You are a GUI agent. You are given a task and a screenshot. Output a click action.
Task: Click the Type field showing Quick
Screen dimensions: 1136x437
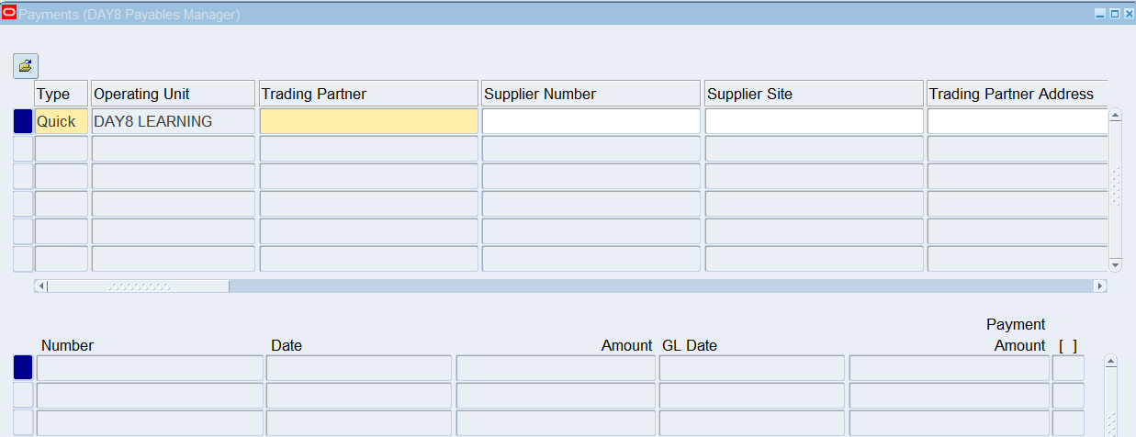62,121
